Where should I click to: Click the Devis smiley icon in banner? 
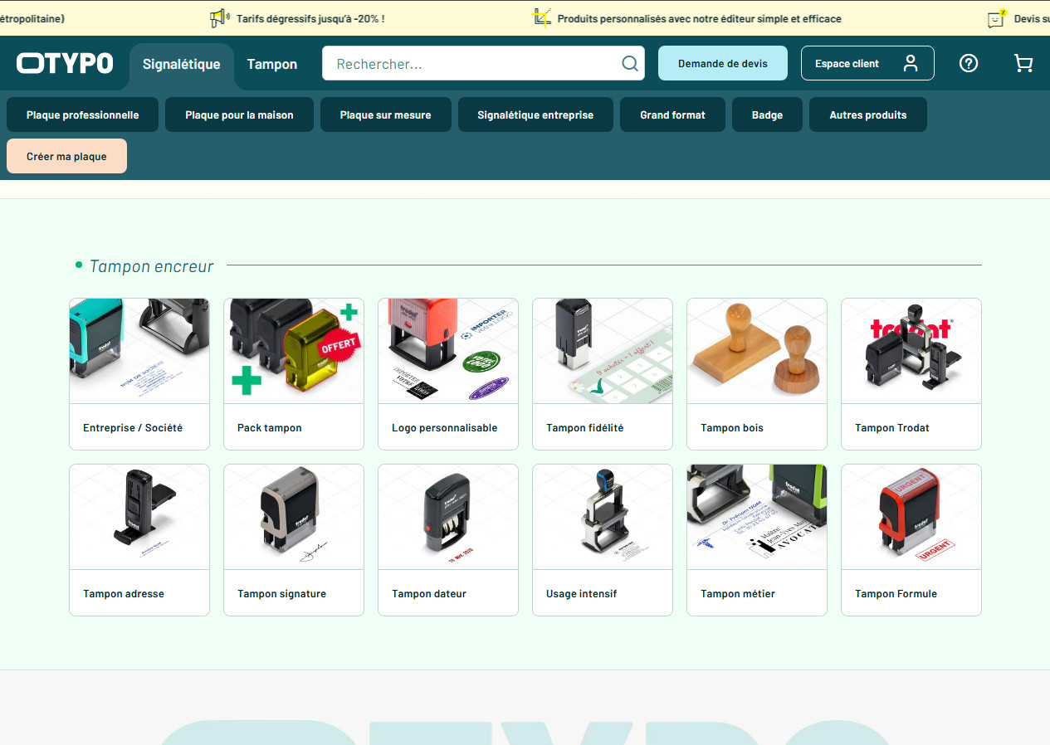(x=996, y=18)
